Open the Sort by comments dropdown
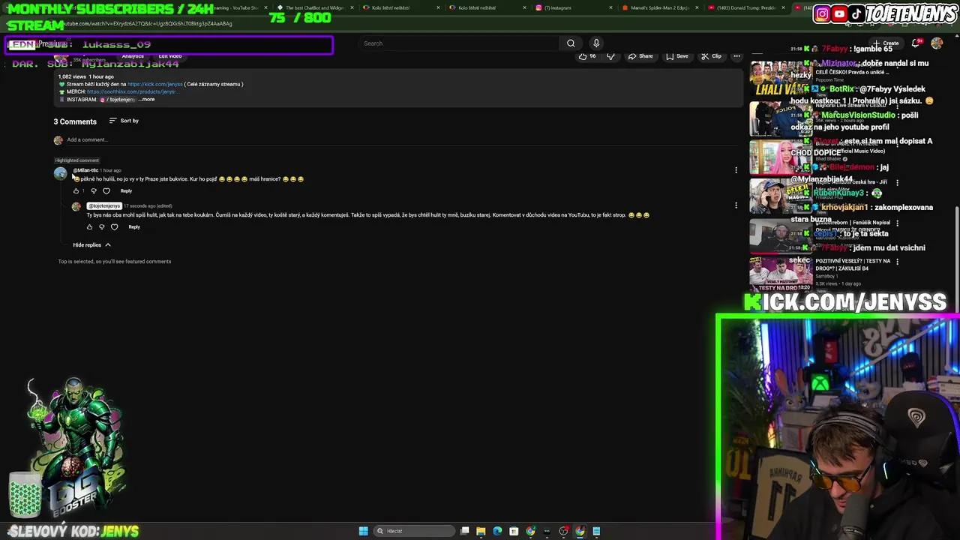 tap(124, 121)
